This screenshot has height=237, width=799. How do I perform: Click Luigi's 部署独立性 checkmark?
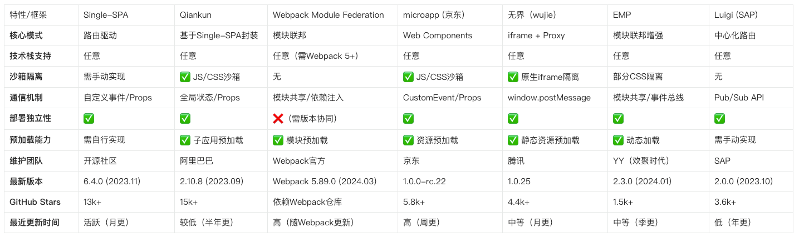(x=719, y=119)
